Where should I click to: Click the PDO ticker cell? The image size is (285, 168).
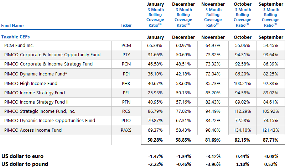coord(126,121)
